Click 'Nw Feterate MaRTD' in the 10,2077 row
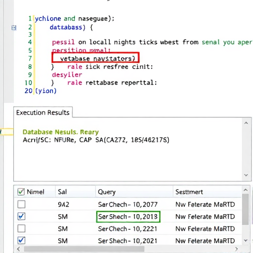 pos(205,205)
